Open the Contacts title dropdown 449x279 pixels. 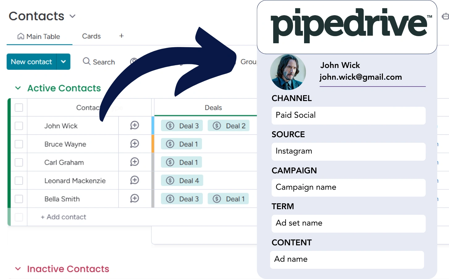point(72,16)
